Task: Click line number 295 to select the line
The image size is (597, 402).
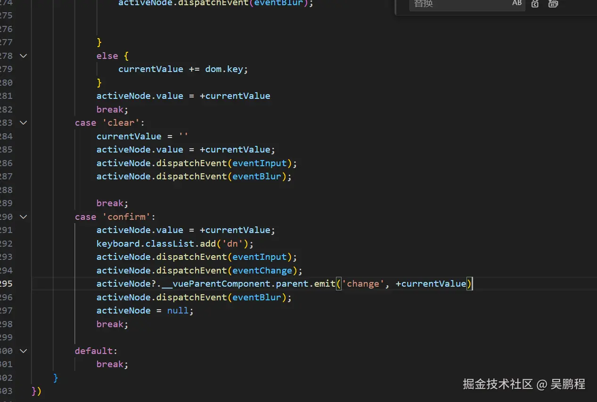Action: [8, 283]
